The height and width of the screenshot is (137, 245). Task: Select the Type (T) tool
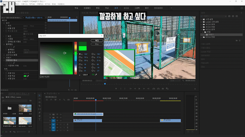coord(39,119)
